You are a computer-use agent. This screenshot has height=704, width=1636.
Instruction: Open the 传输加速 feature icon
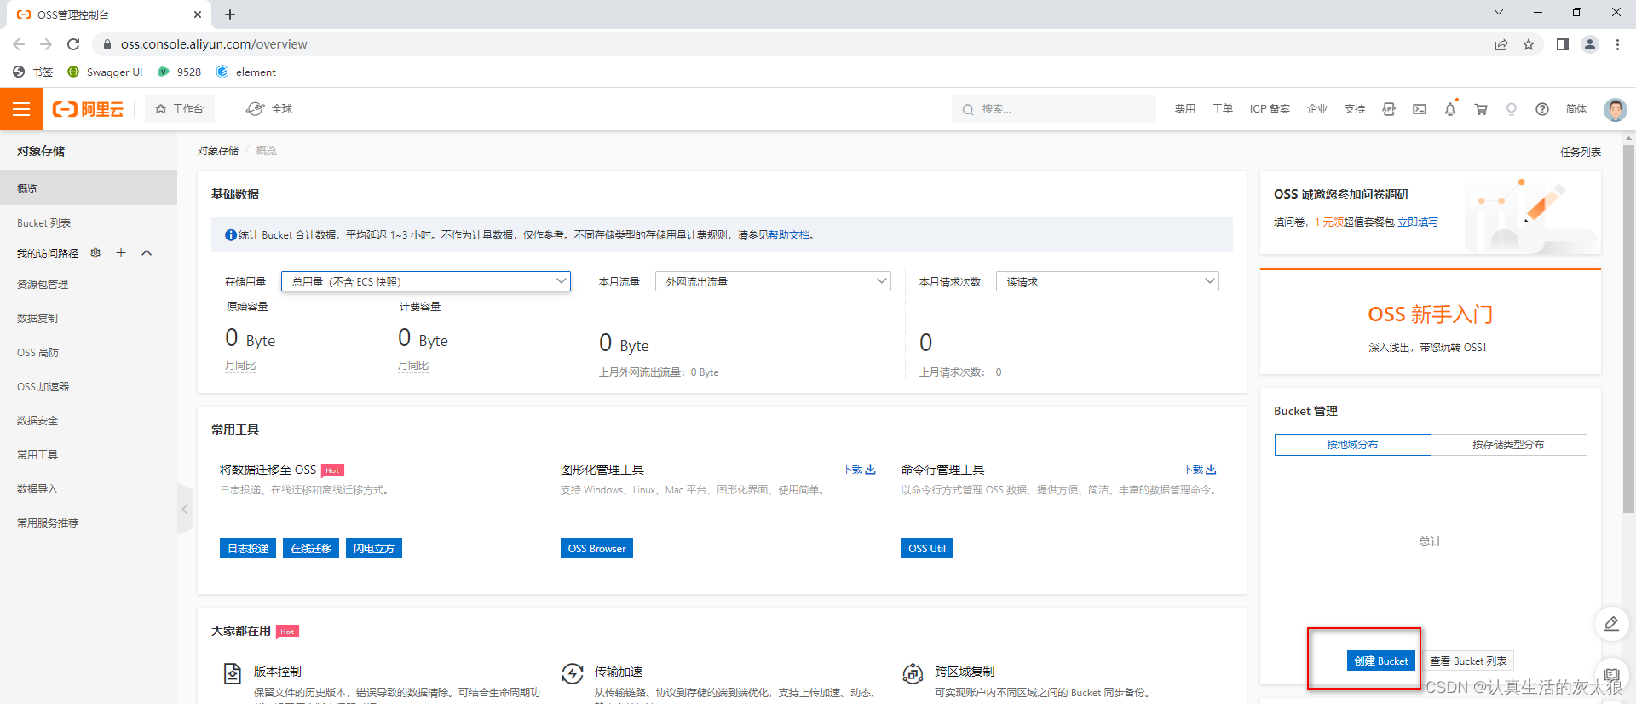pos(573,673)
